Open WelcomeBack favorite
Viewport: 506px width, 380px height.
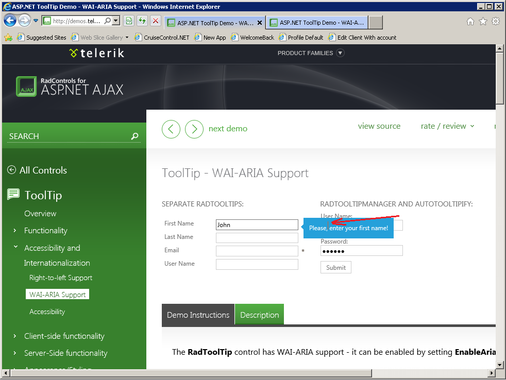252,38
